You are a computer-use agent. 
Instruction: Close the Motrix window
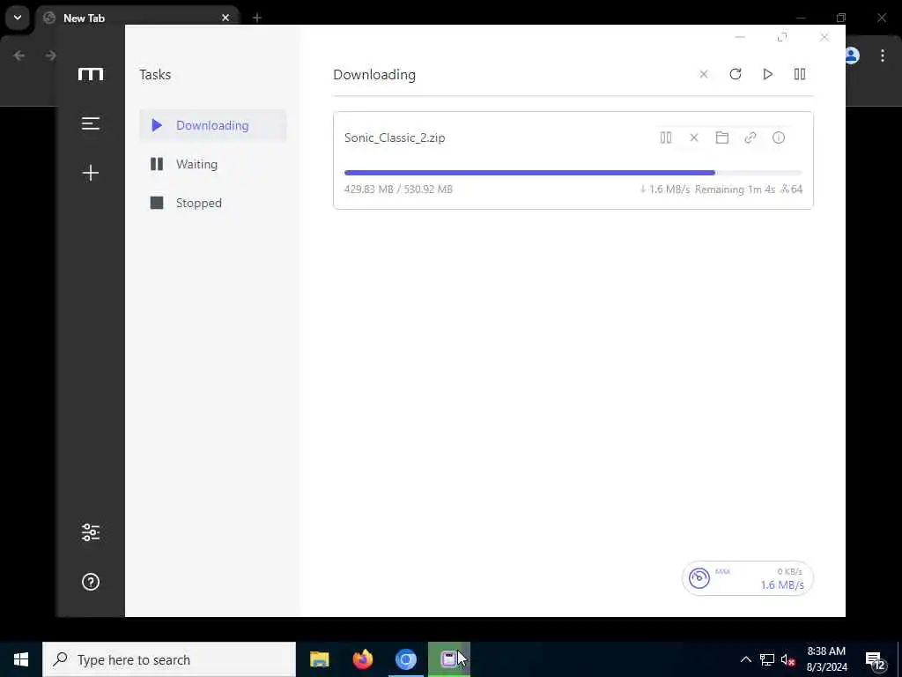(824, 37)
